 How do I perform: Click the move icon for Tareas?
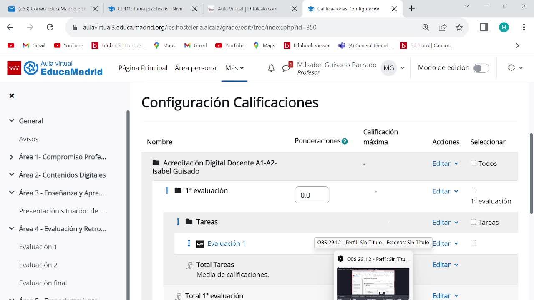(x=178, y=222)
